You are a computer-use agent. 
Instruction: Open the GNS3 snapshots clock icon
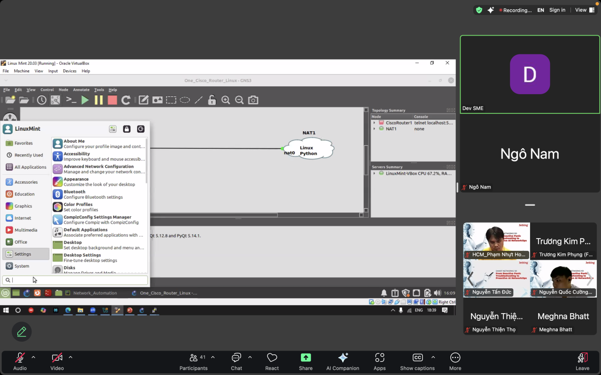(x=42, y=100)
